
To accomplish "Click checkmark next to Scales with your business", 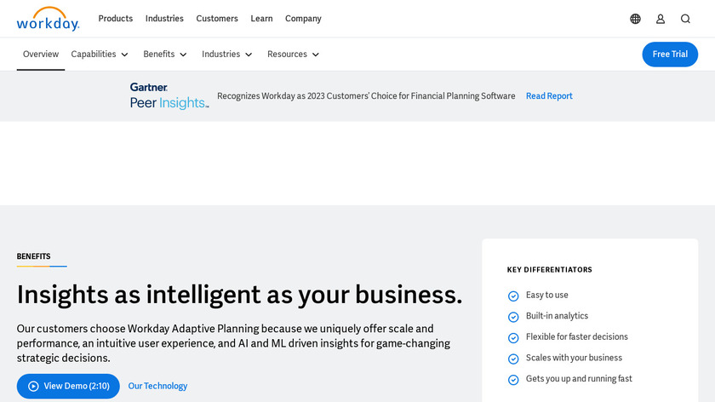I will click(x=513, y=359).
